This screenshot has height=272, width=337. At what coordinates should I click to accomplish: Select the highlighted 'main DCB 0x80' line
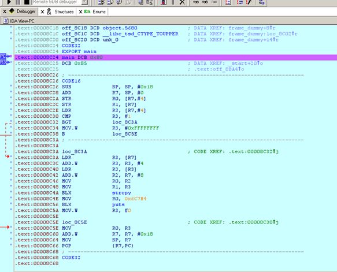click(176, 57)
